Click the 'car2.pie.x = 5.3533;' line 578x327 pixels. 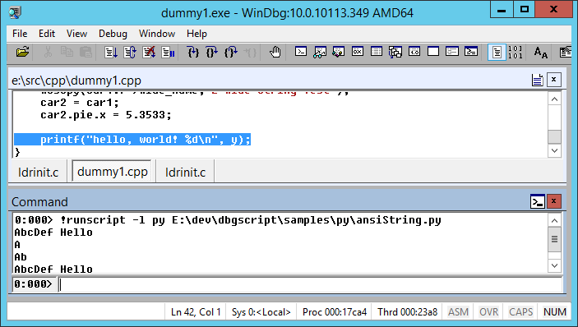tap(106, 115)
